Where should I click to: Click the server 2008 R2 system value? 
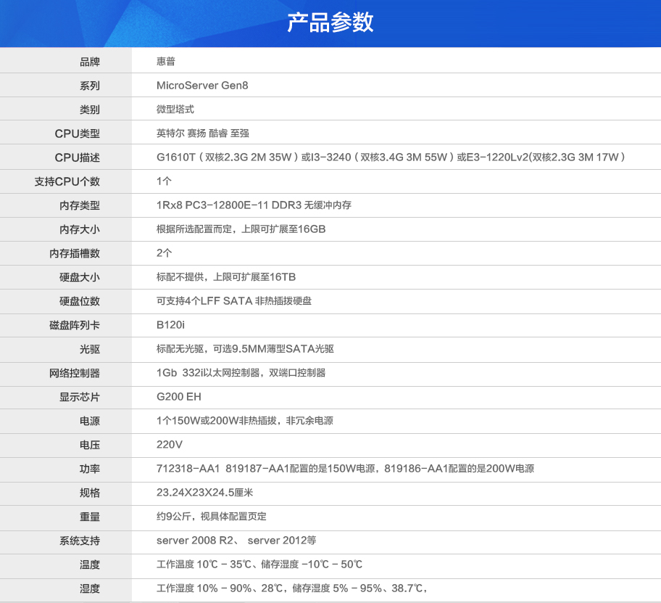(236, 540)
